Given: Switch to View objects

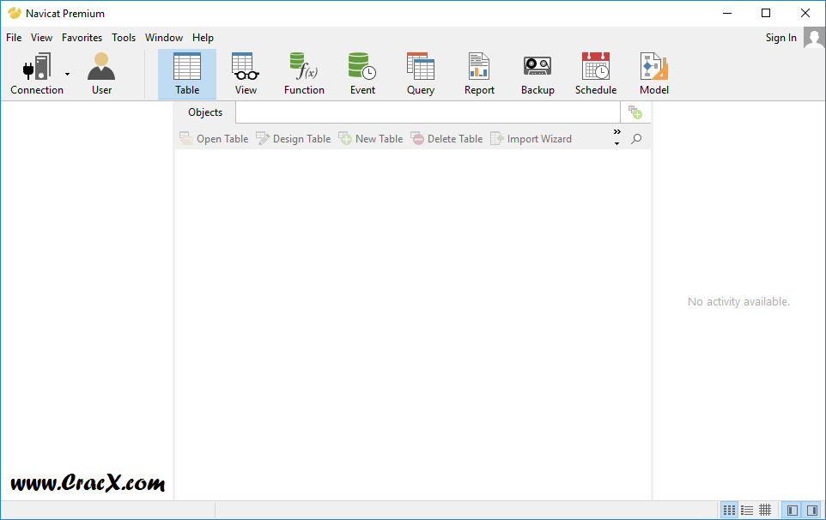Looking at the screenshot, I should (246, 74).
